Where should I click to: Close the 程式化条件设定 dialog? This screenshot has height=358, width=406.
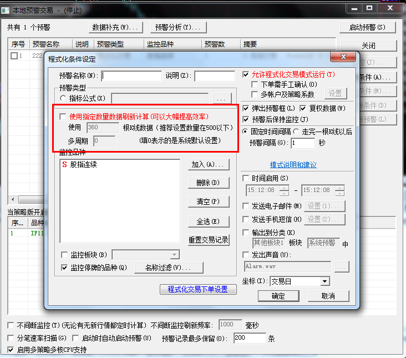coord(343,57)
